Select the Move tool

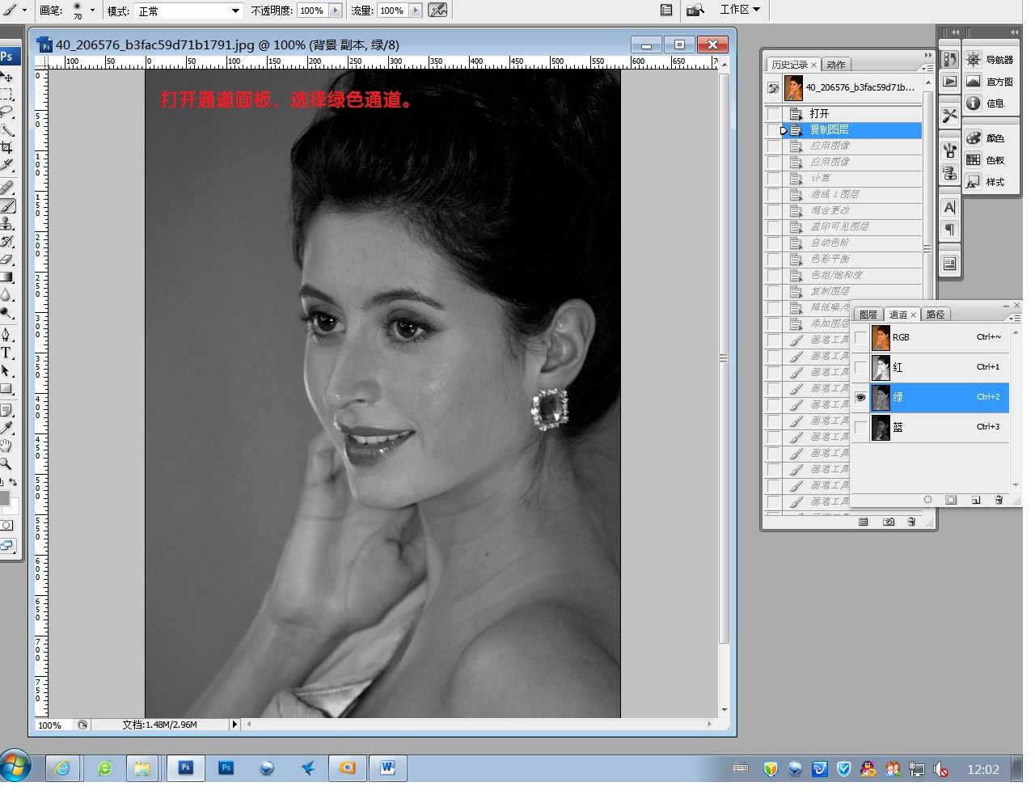(x=7, y=77)
